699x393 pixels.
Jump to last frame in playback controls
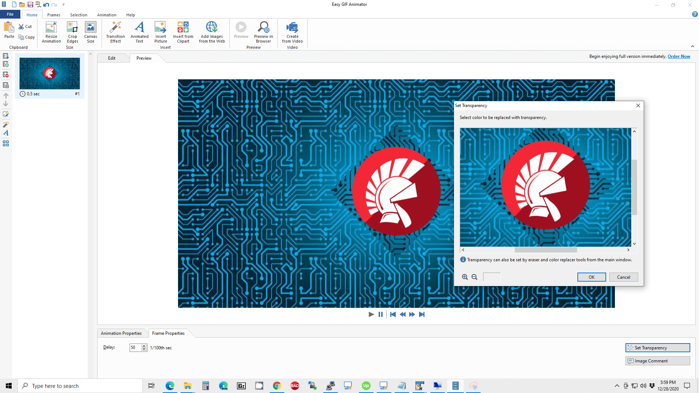[422, 314]
